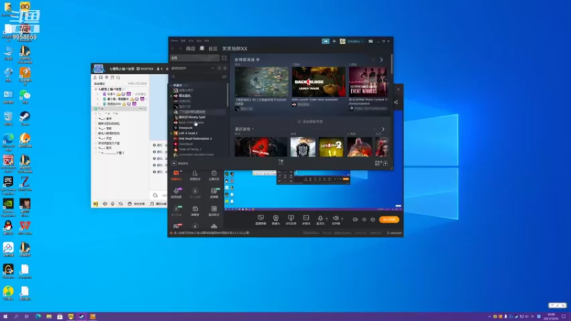This screenshot has width=571, height=321.
Task: Switch Steam to Big Picture mode icon
Action: 370,41
